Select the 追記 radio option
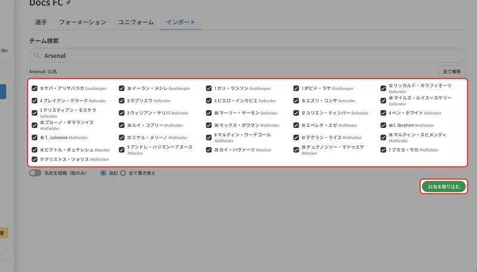 tap(103, 173)
